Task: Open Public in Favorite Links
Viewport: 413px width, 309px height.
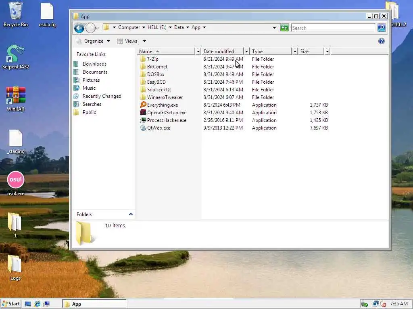Action: 89,112
